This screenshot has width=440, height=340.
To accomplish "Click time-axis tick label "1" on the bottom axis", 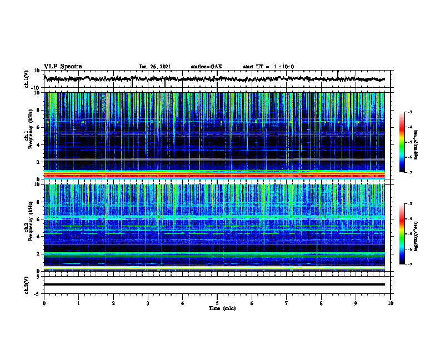I will click(78, 303).
